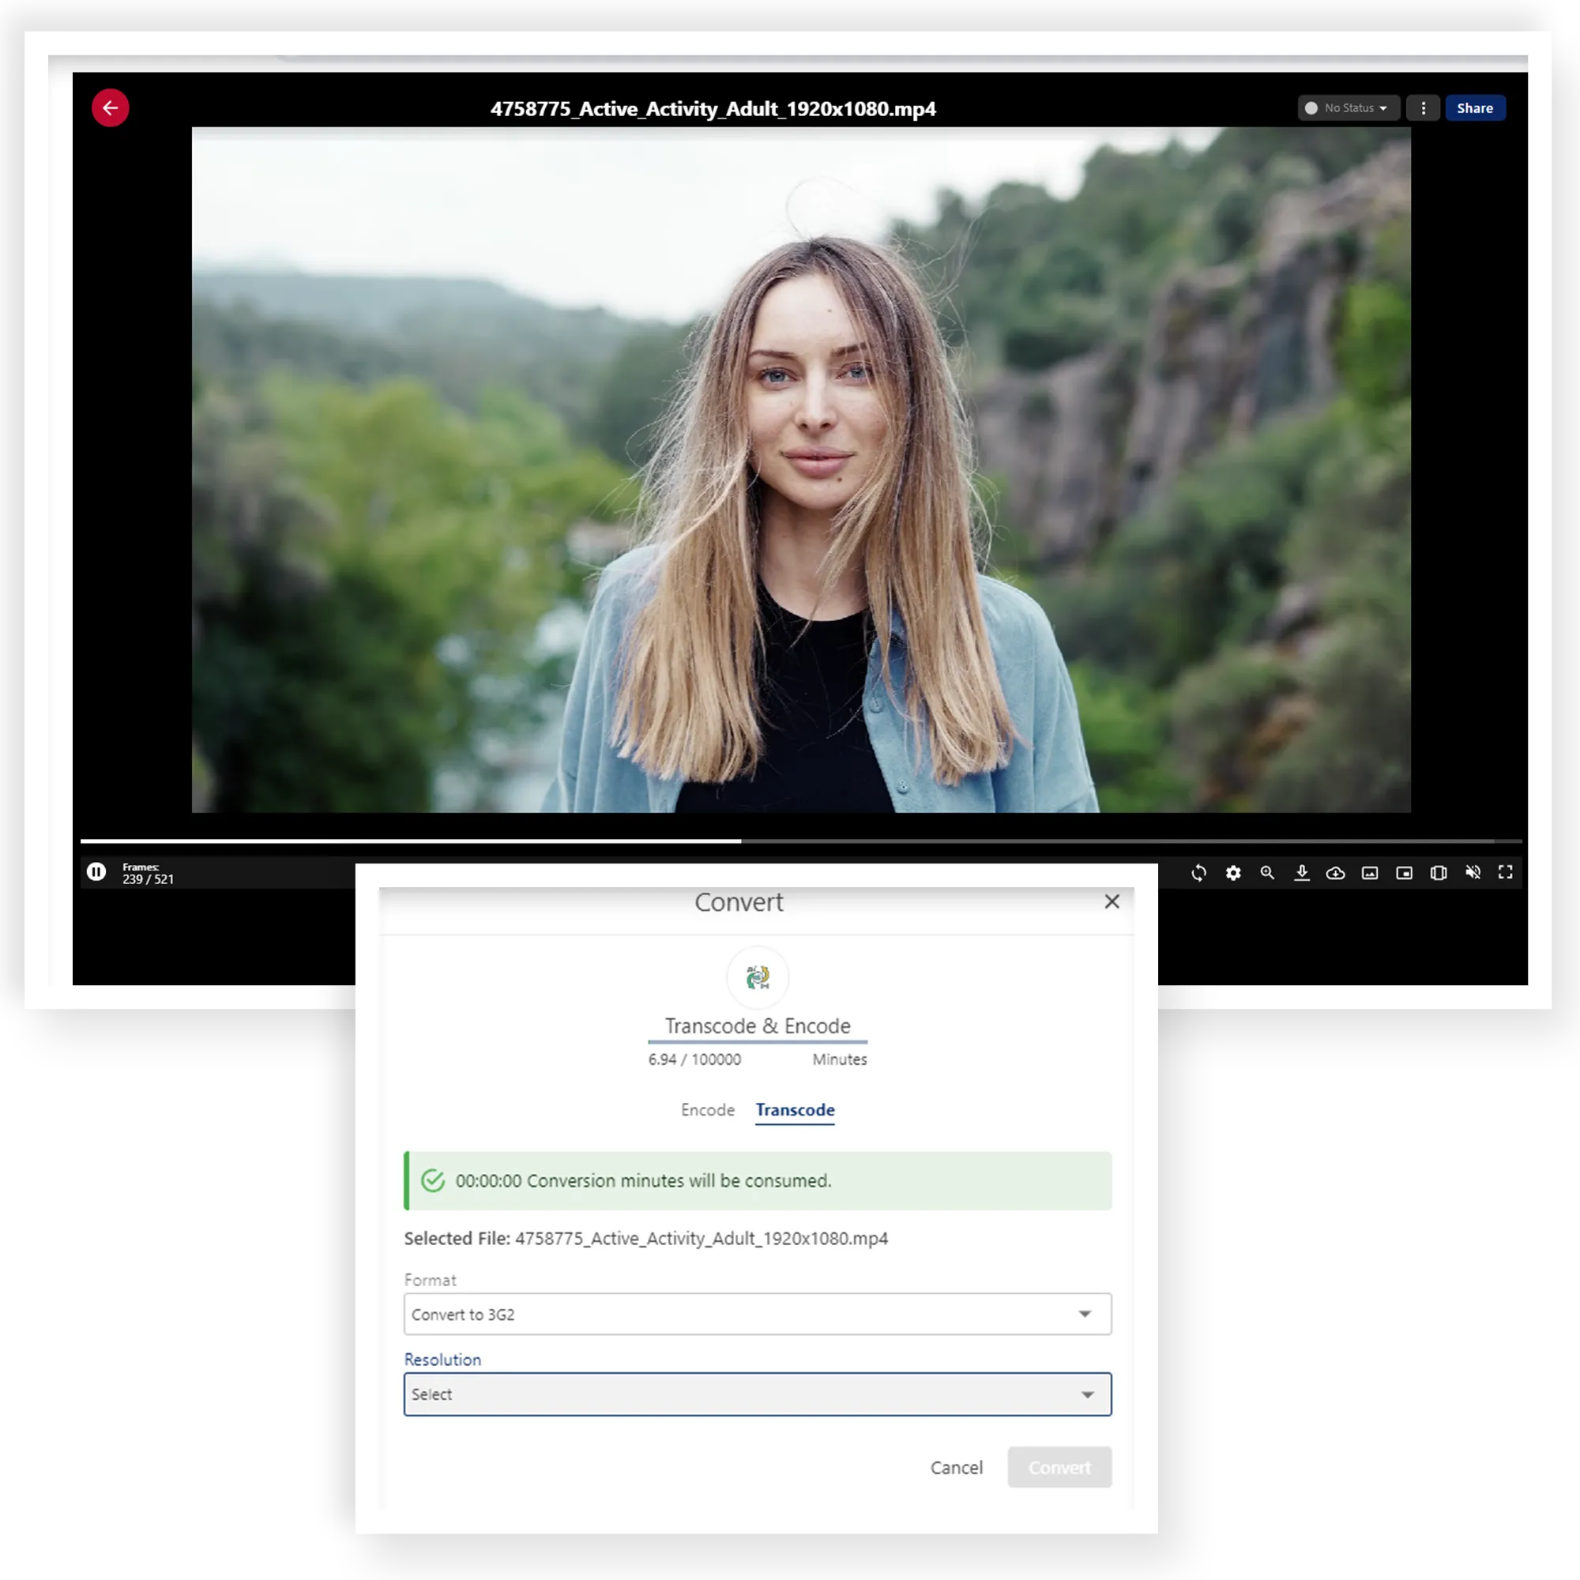Click Cancel in Convert dialog

pyautogui.click(x=956, y=1467)
